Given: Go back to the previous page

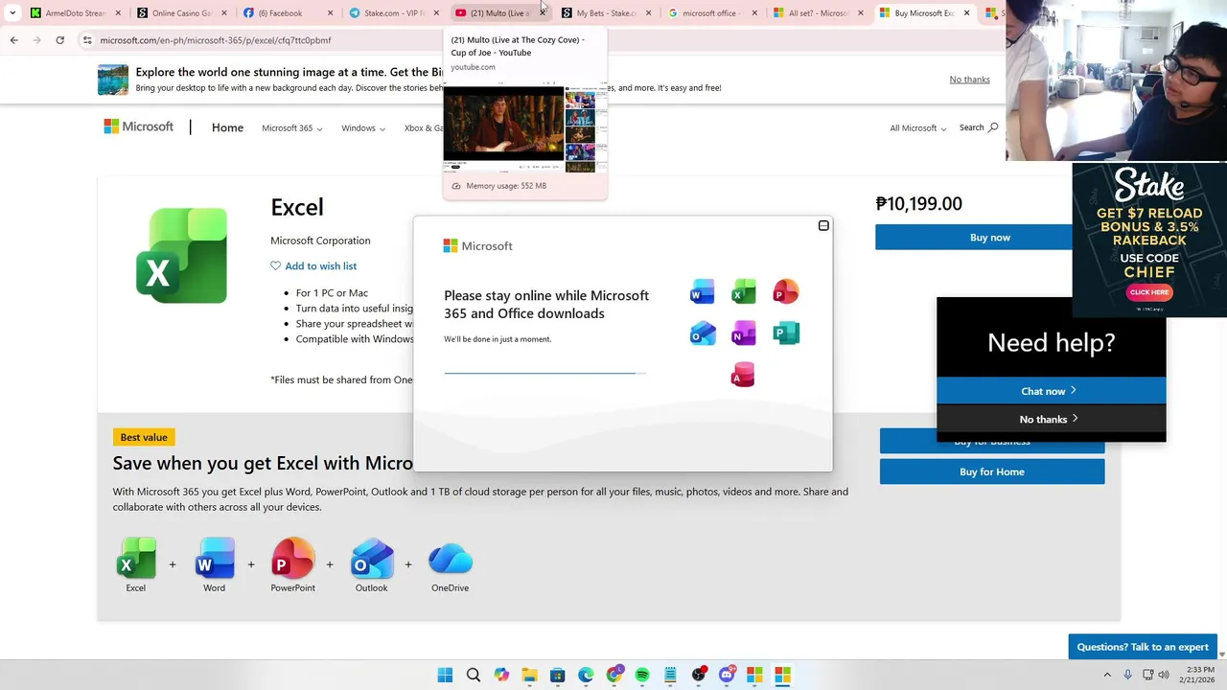Looking at the screenshot, I should coord(13,40).
